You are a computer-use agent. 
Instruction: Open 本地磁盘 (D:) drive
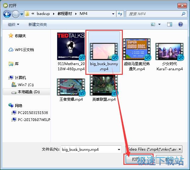29,92
